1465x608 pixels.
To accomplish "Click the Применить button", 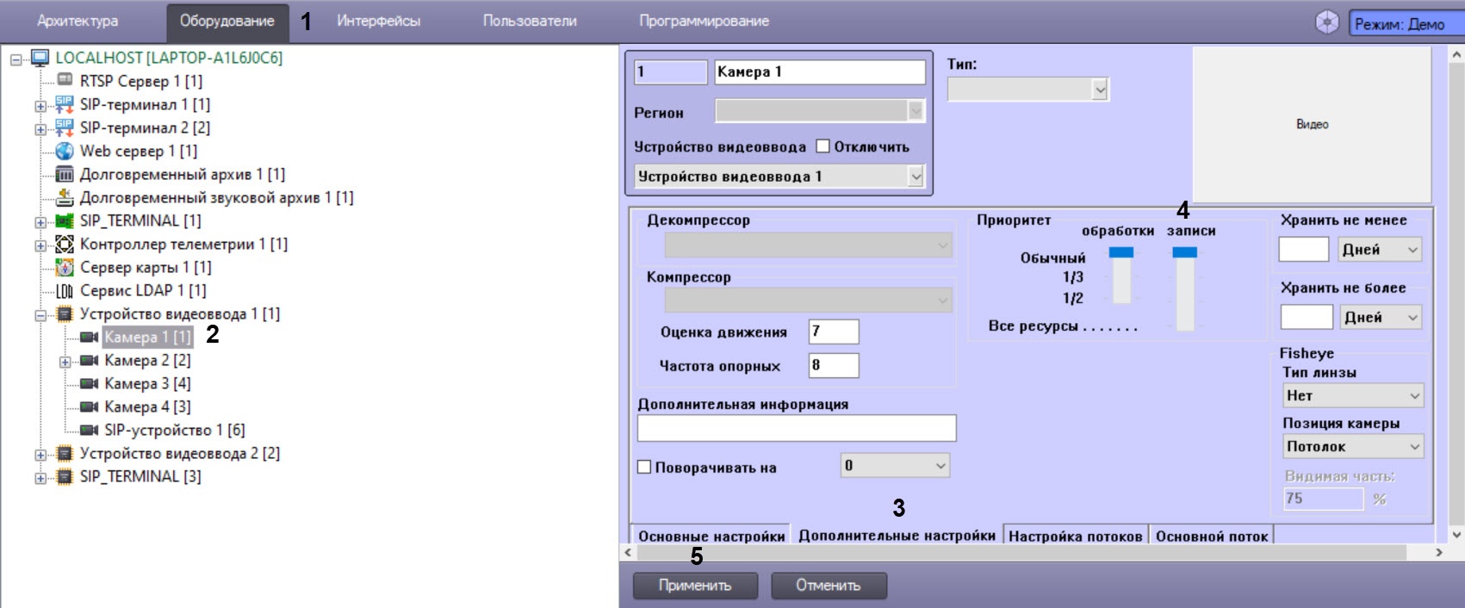I will pyautogui.click(x=695, y=586).
